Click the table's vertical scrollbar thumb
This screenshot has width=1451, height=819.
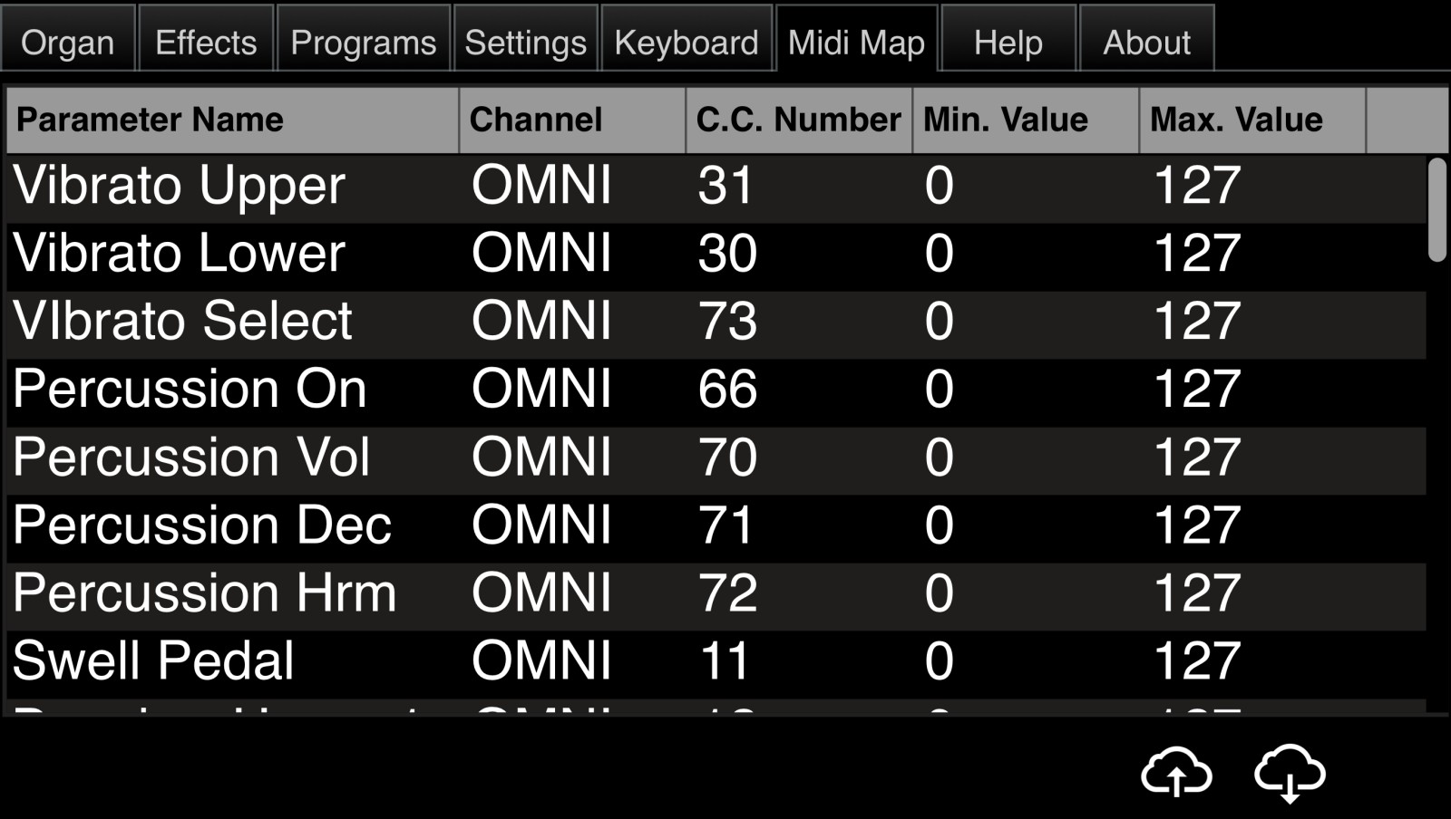pyautogui.click(x=1436, y=209)
